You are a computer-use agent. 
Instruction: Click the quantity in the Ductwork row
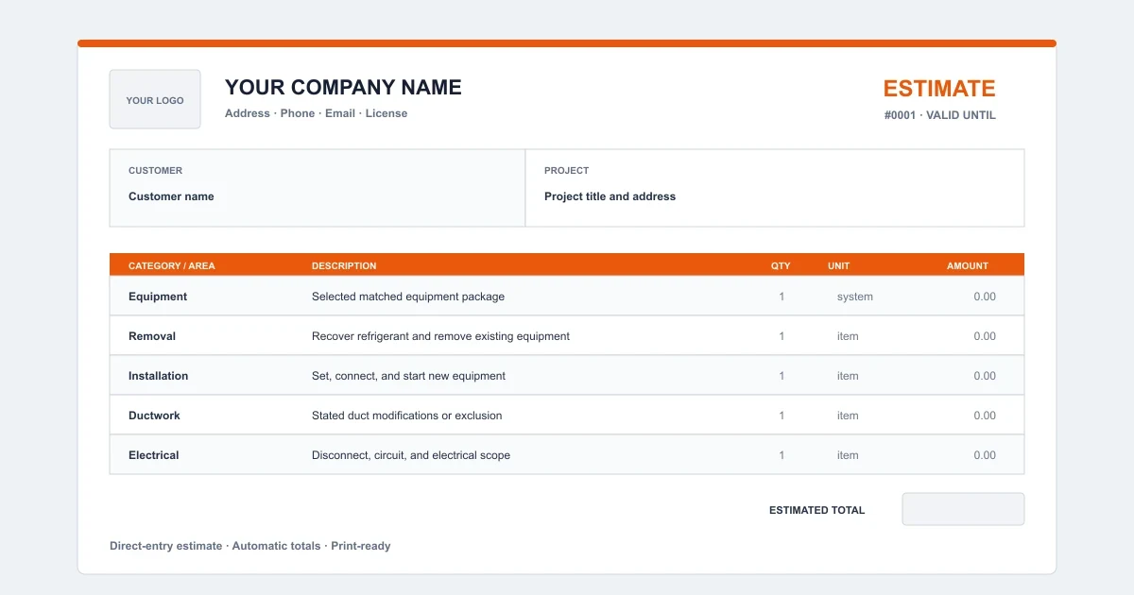coord(782,416)
